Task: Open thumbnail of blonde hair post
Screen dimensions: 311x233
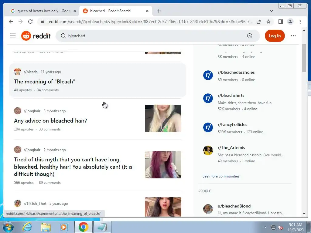Action: coord(163,118)
